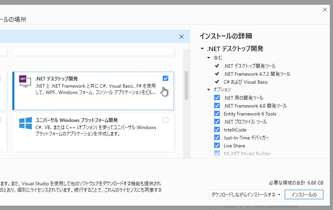The height and width of the screenshot is (210, 333).
Task: Uncheck the Live Share option
Action: click(x=217, y=145)
